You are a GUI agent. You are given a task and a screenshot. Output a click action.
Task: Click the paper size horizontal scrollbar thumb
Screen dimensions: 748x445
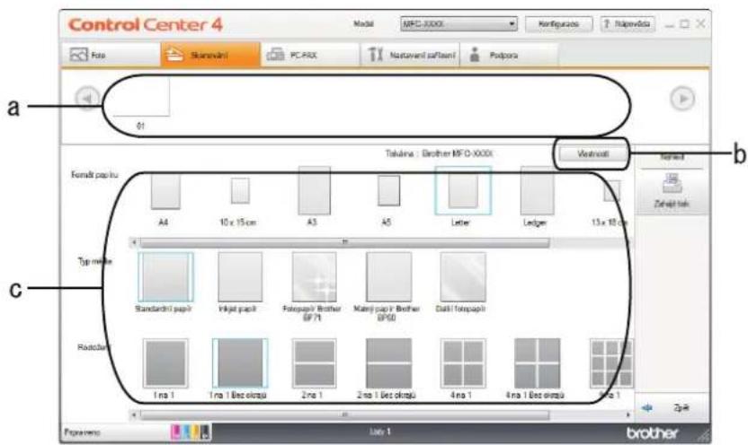click(344, 243)
